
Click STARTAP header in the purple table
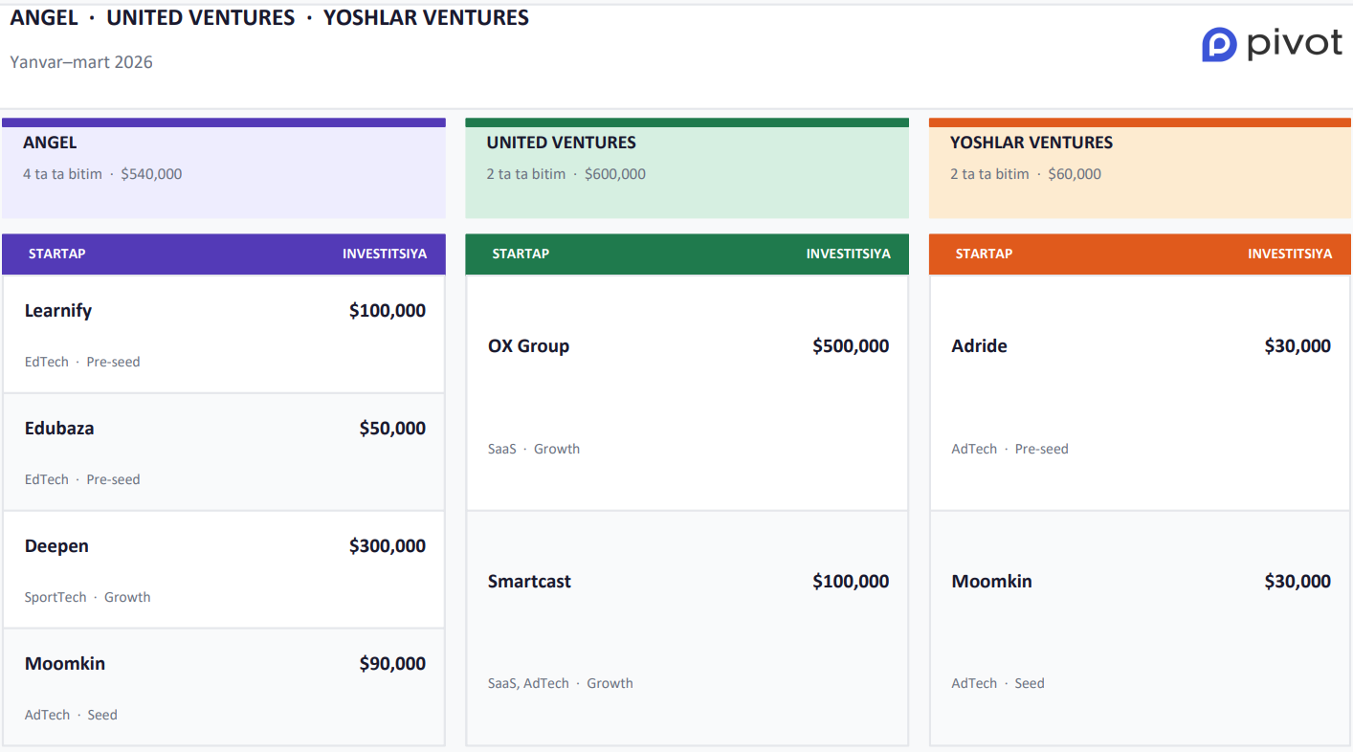click(56, 254)
